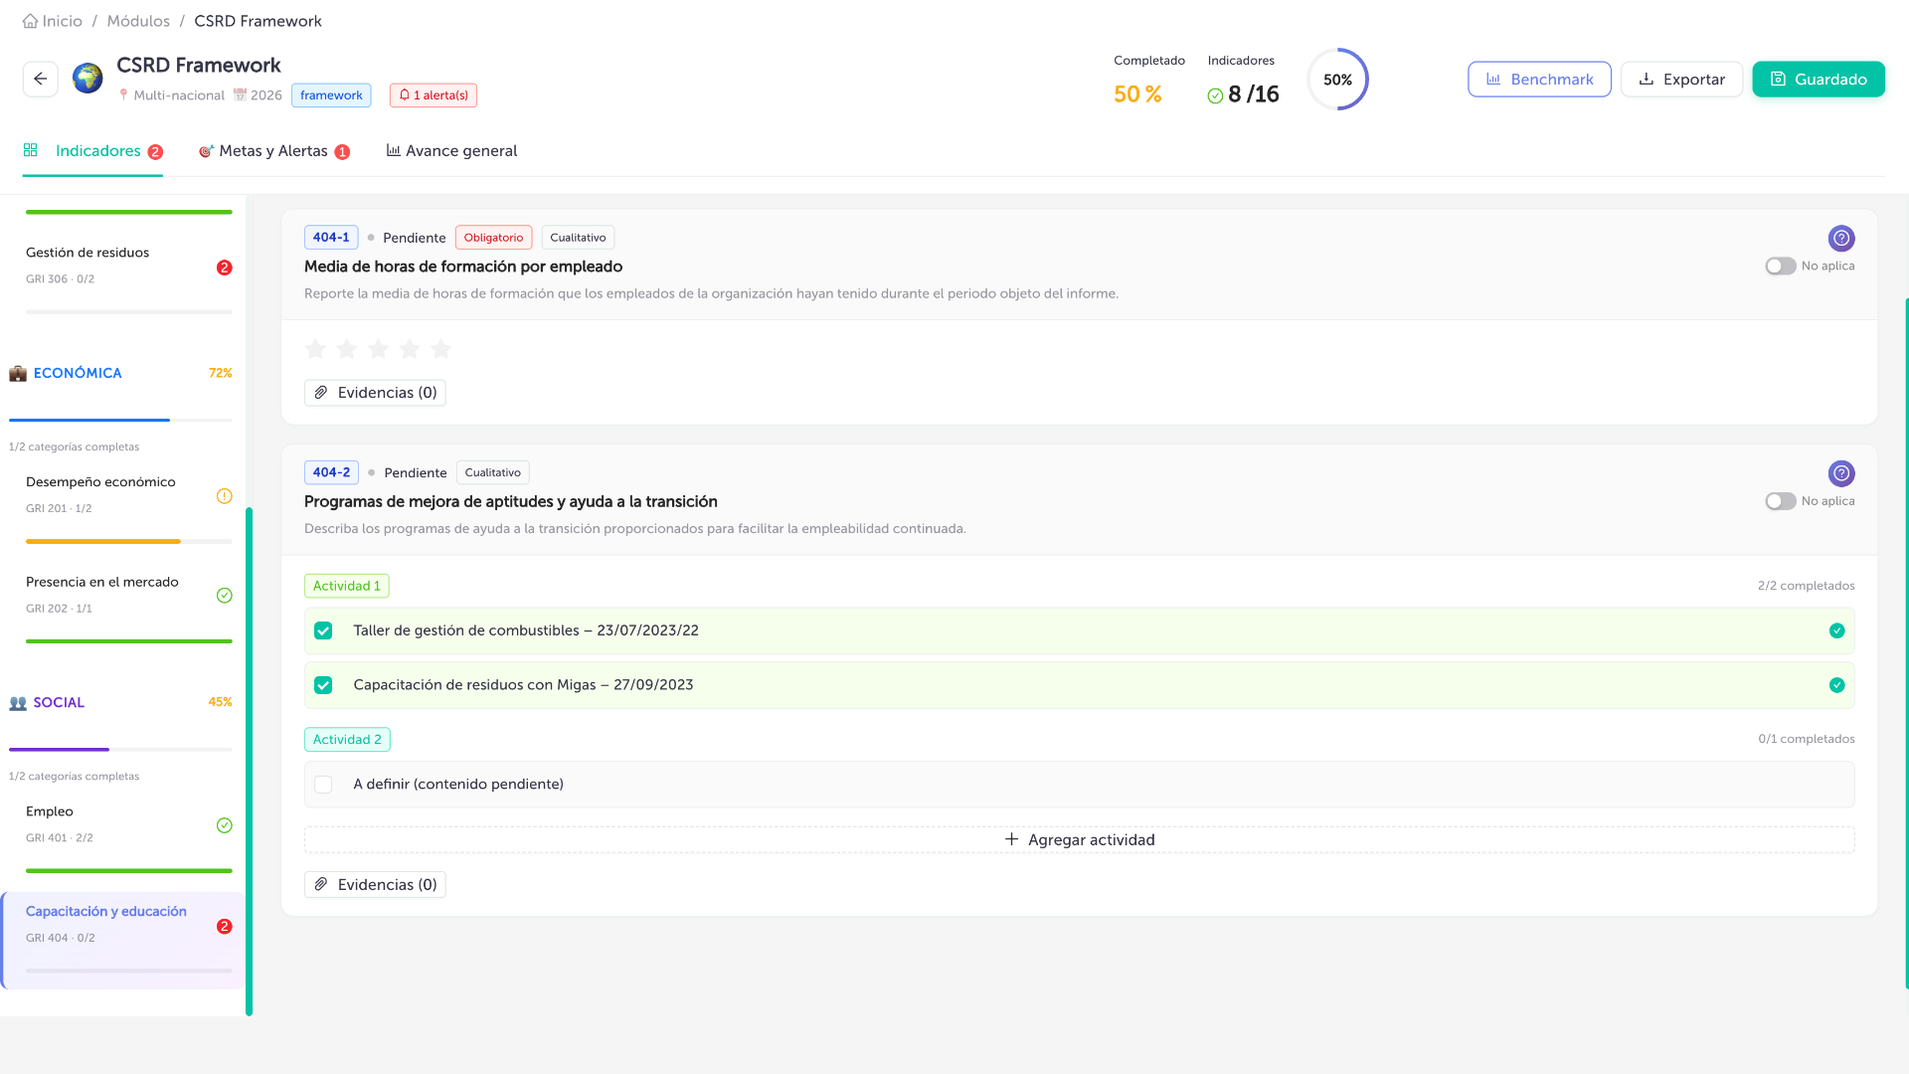
Task: Toggle No aplica for indicator 404-1
Action: (1780, 266)
